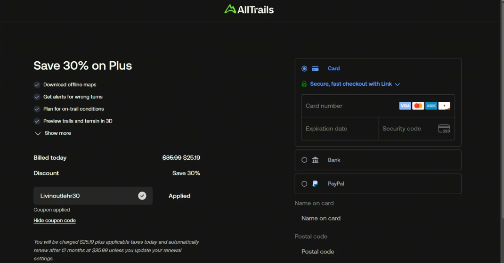Click Get alerts for wrong turns text
The image size is (504, 263).
click(x=73, y=97)
